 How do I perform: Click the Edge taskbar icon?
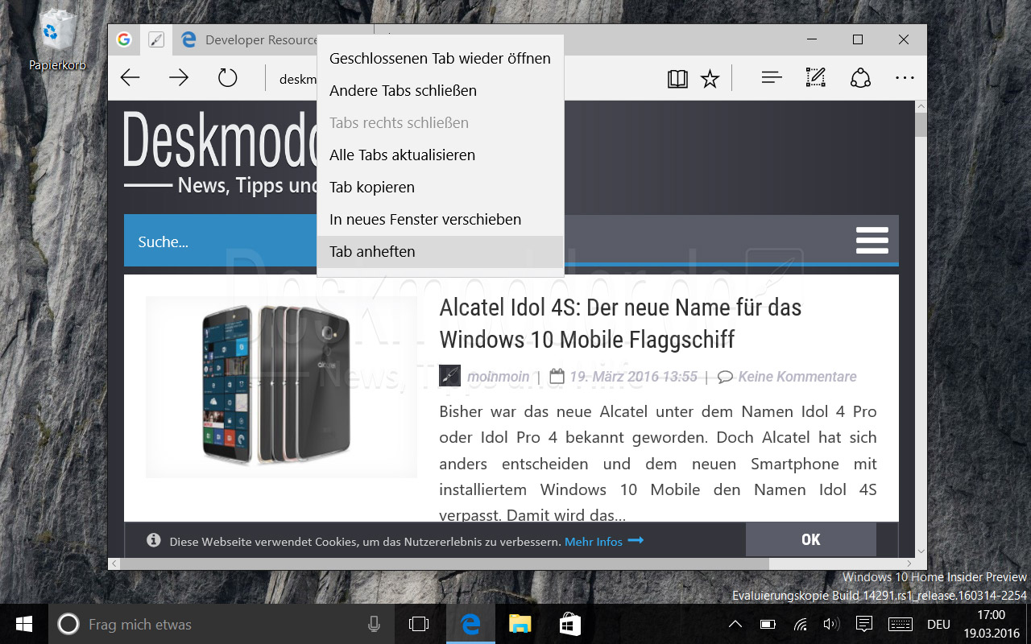tap(470, 624)
